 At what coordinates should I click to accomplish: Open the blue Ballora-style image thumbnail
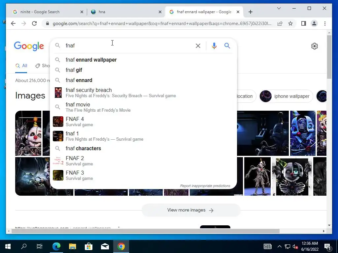point(303,133)
